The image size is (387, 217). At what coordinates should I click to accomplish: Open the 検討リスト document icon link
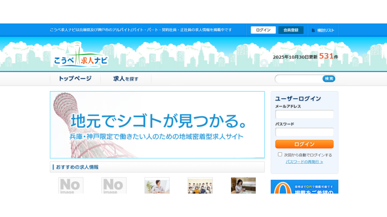(x=323, y=30)
